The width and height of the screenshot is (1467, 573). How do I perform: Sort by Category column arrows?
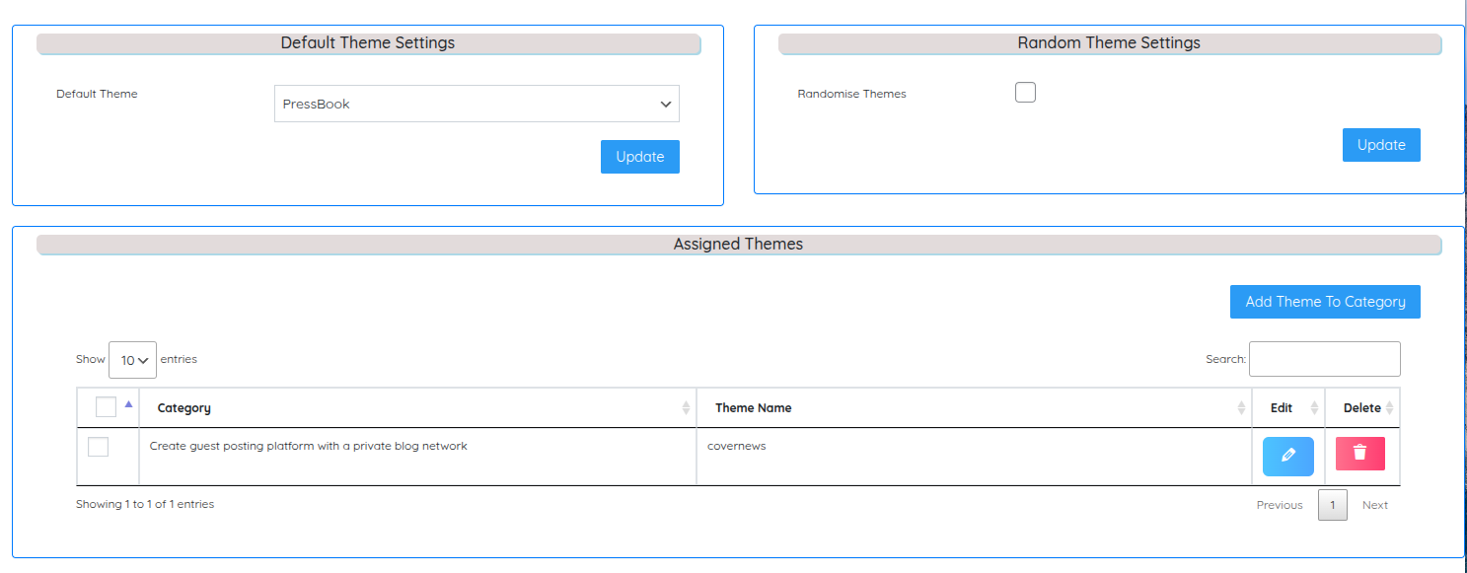coord(686,408)
